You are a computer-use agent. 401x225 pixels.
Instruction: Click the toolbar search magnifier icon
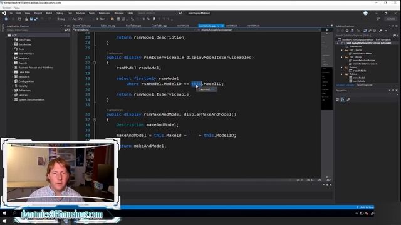tap(180, 13)
